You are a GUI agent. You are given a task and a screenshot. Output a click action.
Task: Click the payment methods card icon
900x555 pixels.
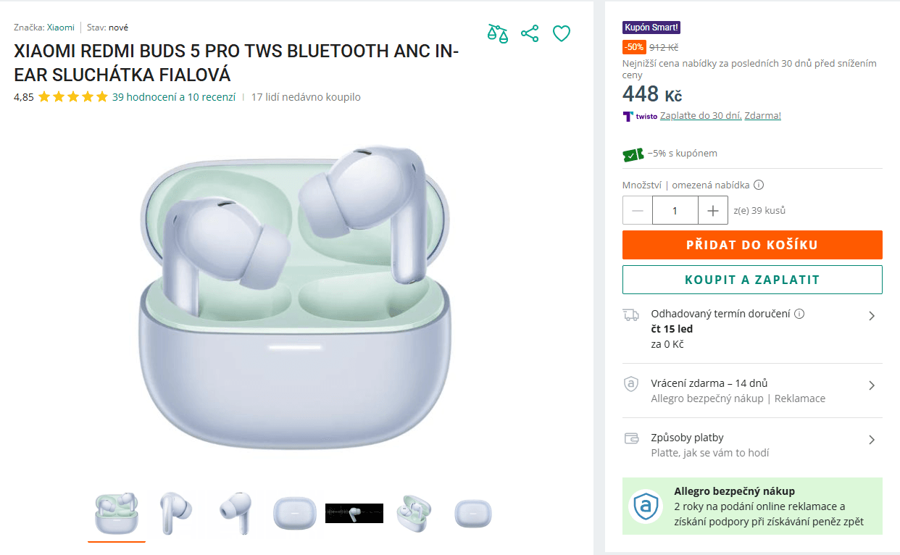630,438
